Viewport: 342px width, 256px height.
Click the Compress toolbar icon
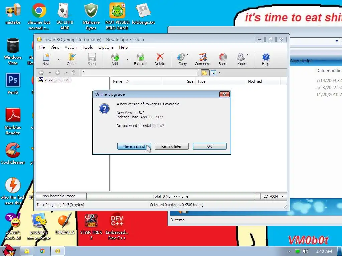[x=203, y=59]
